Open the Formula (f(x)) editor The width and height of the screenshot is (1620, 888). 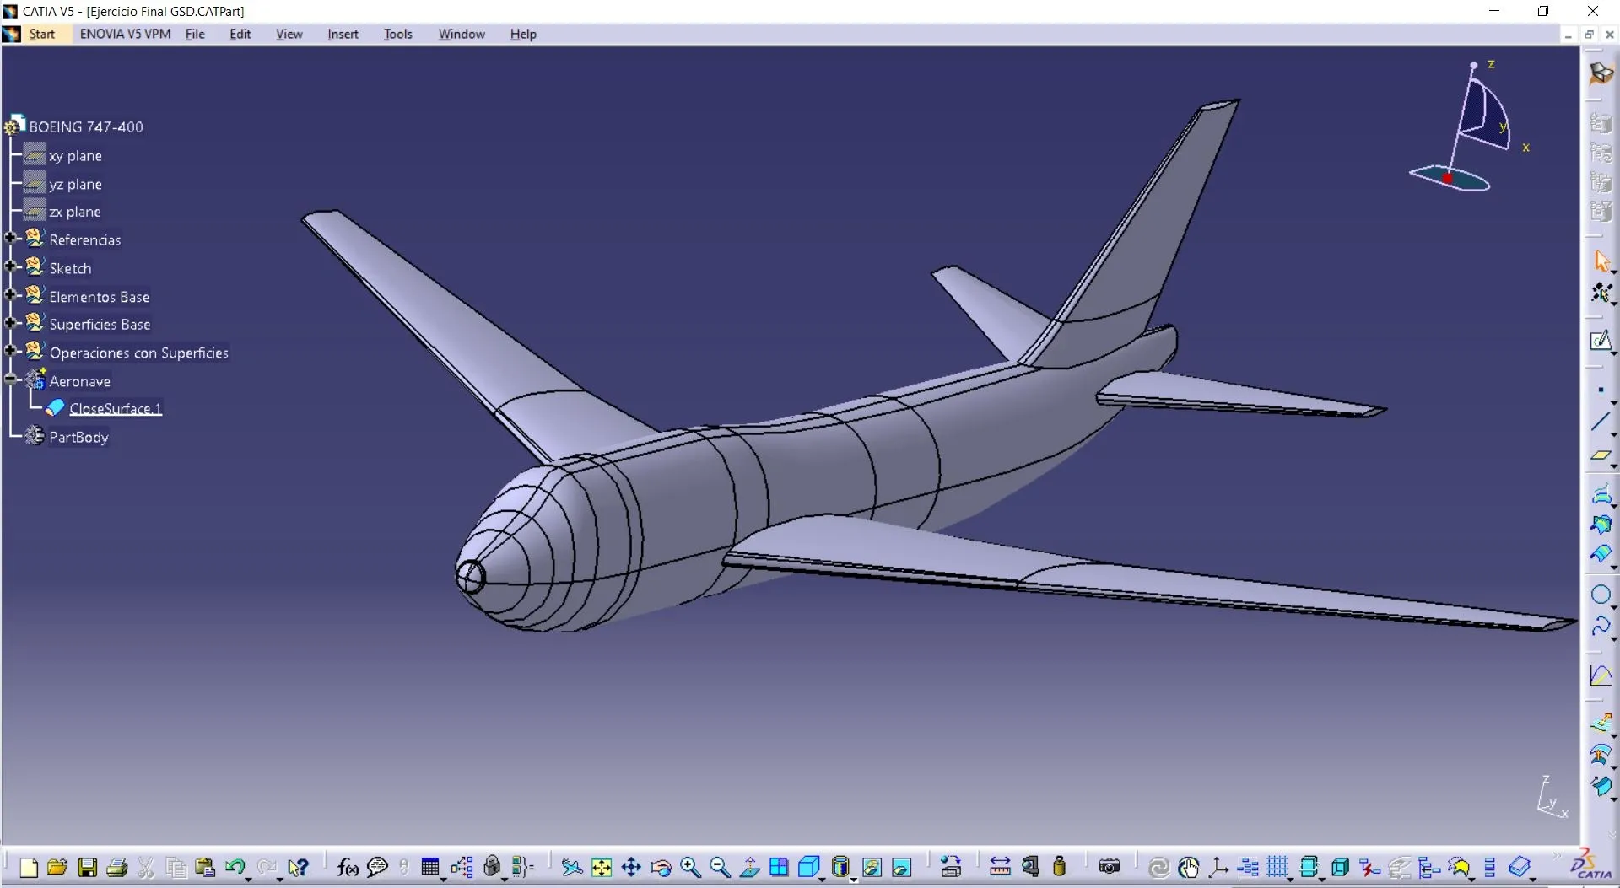click(348, 867)
